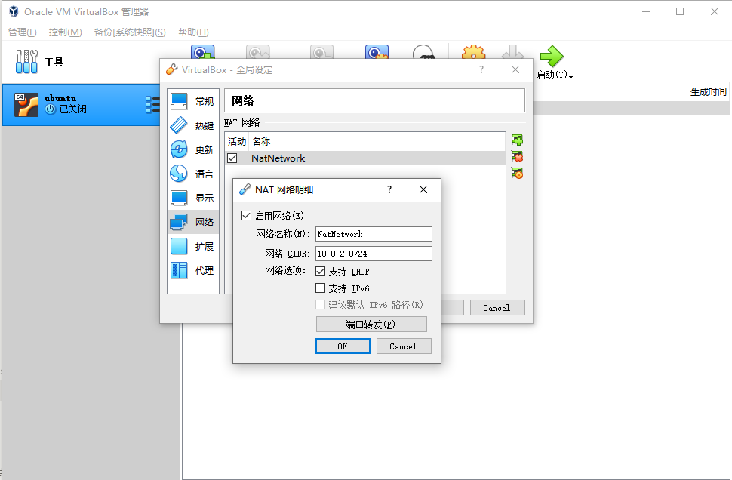This screenshot has height=480, width=732.
Task: Open the 帮助(H) menu
Action: click(x=193, y=32)
